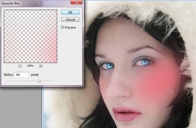This screenshot has width=196, height=128.
Task: Click the 100% preview zoom value
Action: tap(30, 66)
